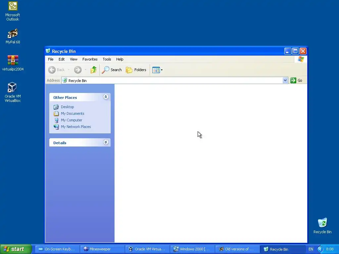Toggle the Folders pane button
339x254 pixels.
coord(136,70)
